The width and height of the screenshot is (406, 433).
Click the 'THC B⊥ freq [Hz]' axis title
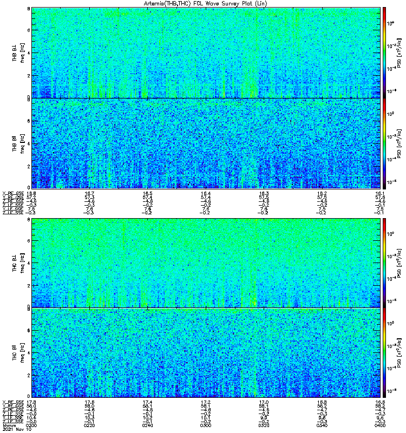18,263
